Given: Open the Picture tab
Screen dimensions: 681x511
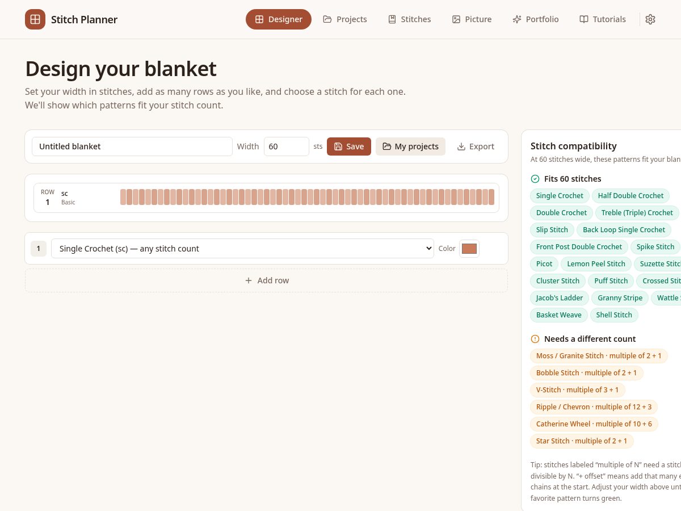Looking at the screenshot, I should [x=472, y=19].
